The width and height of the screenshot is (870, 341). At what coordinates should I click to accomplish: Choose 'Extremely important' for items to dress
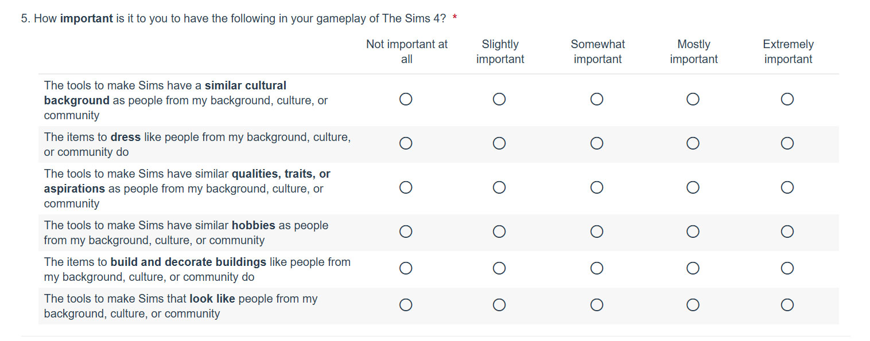coord(787,143)
